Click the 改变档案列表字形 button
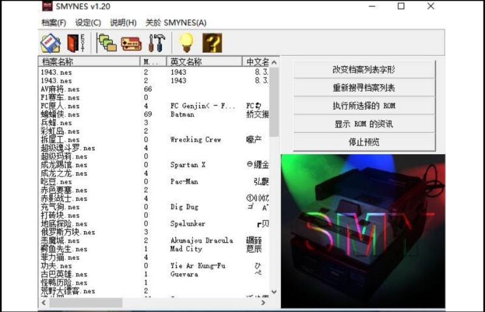The image size is (485, 312). coord(364,70)
